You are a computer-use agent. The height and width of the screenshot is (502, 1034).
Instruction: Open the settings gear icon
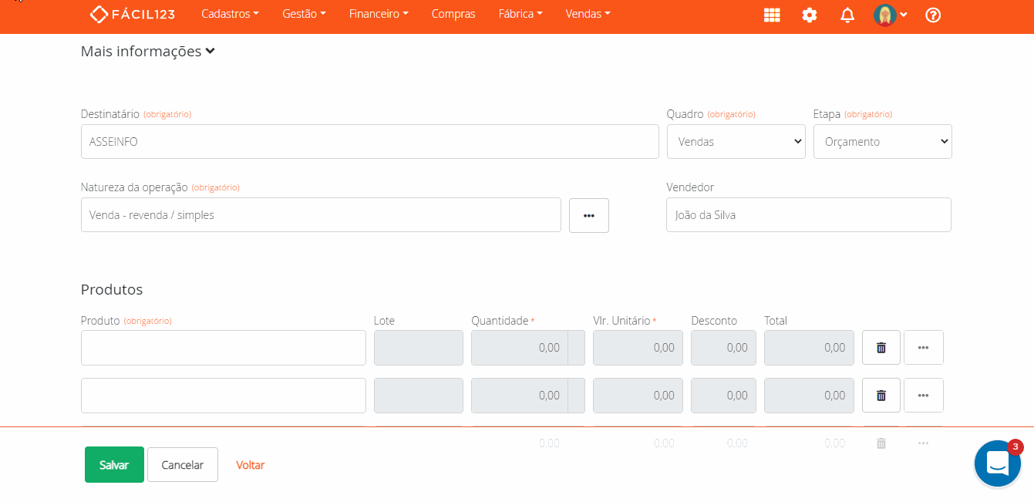[809, 15]
